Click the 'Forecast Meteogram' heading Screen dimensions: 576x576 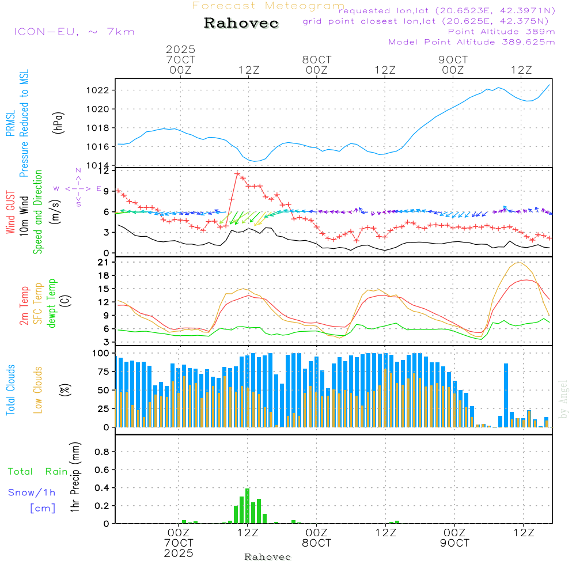coord(268,6)
